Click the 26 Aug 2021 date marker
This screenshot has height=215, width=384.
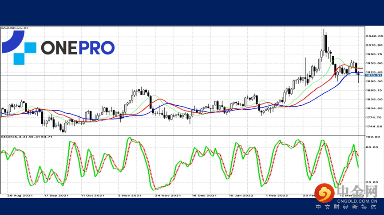tap(20, 196)
